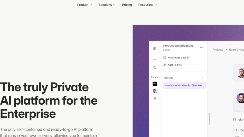Click the Projects breadcrumb link
The width and height of the screenshot is (244, 137).
[218, 50]
